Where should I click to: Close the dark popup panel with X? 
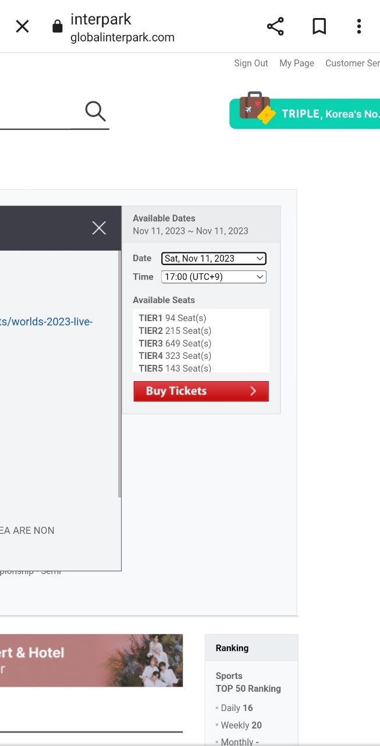click(x=99, y=228)
